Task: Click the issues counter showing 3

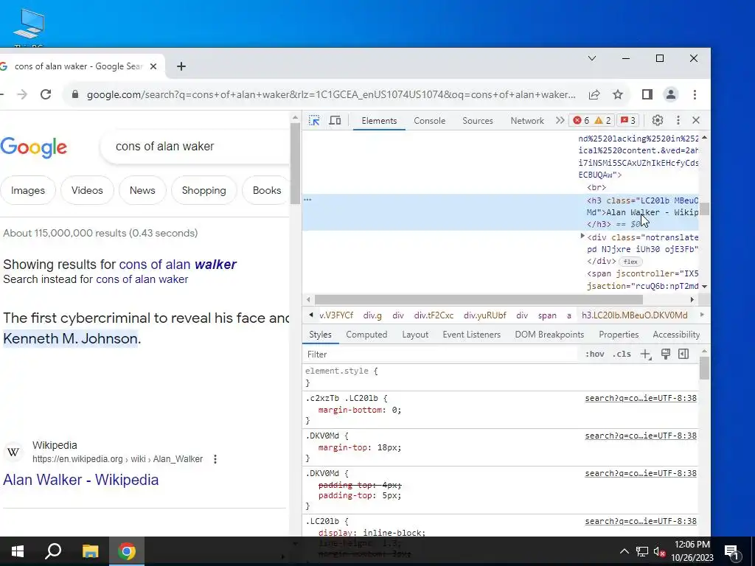Action: [x=628, y=120]
